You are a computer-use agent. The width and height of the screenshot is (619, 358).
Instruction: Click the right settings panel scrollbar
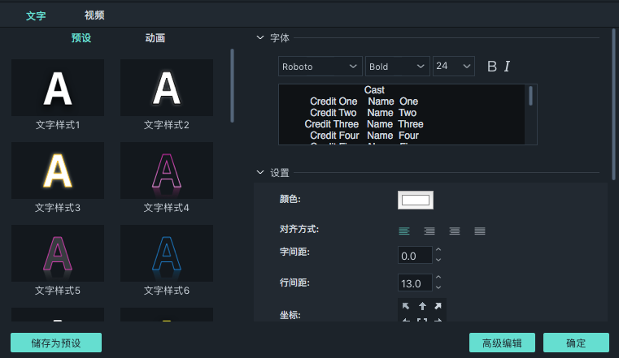(614, 104)
